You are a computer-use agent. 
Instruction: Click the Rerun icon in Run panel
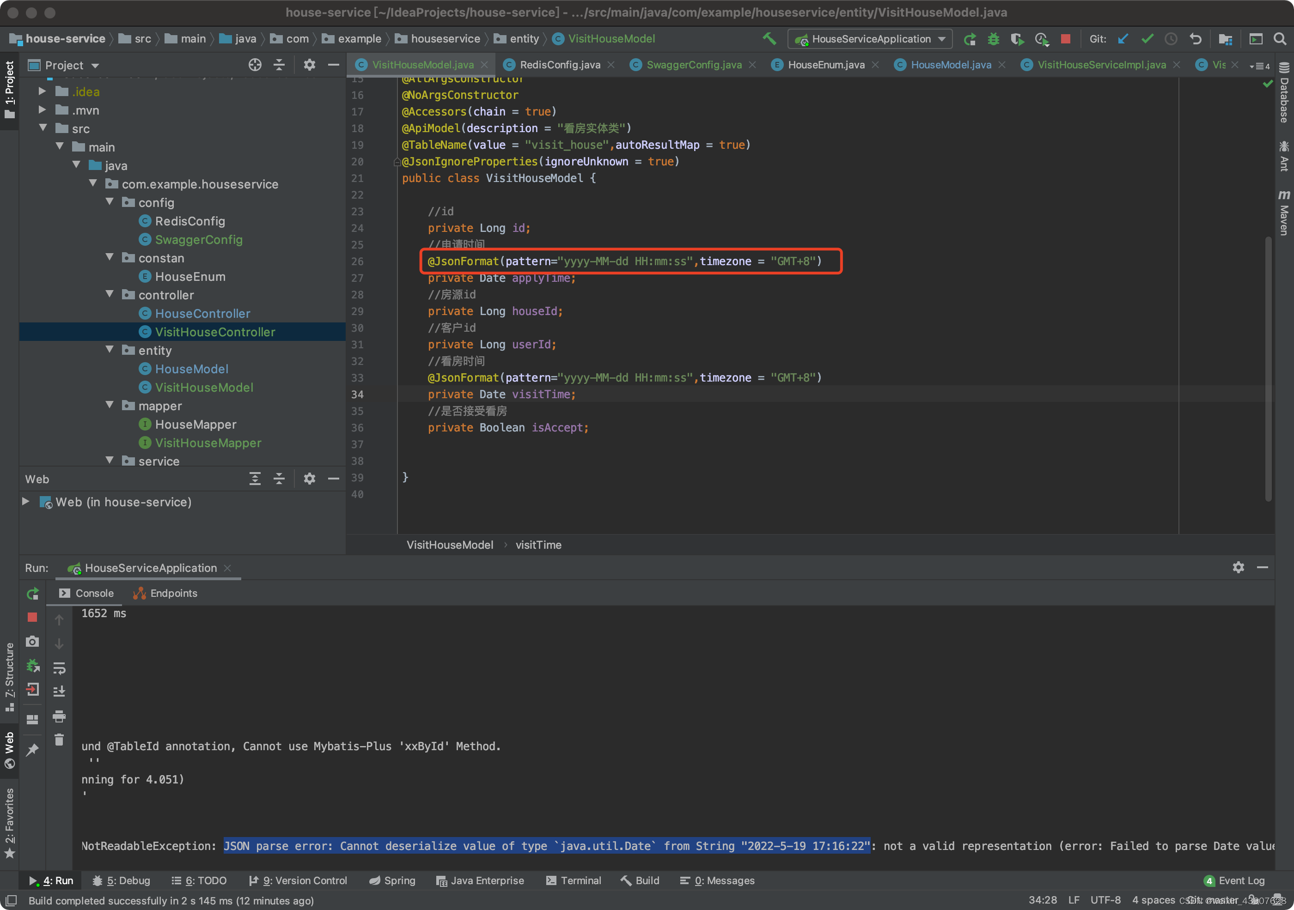tap(33, 593)
